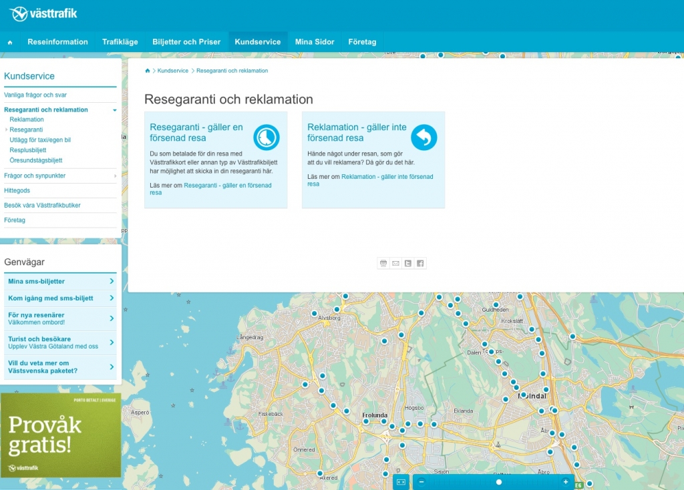Image resolution: width=684 pixels, height=490 pixels.
Task: Open Hittegods in the sidebar
Action: [x=17, y=190]
